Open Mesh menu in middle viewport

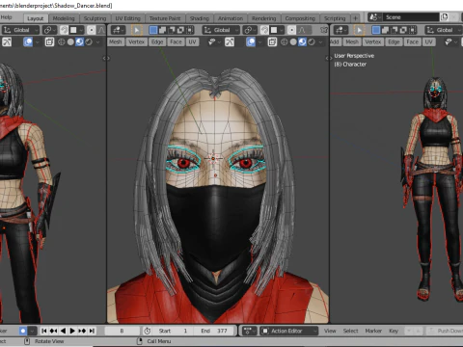(115, 42)
